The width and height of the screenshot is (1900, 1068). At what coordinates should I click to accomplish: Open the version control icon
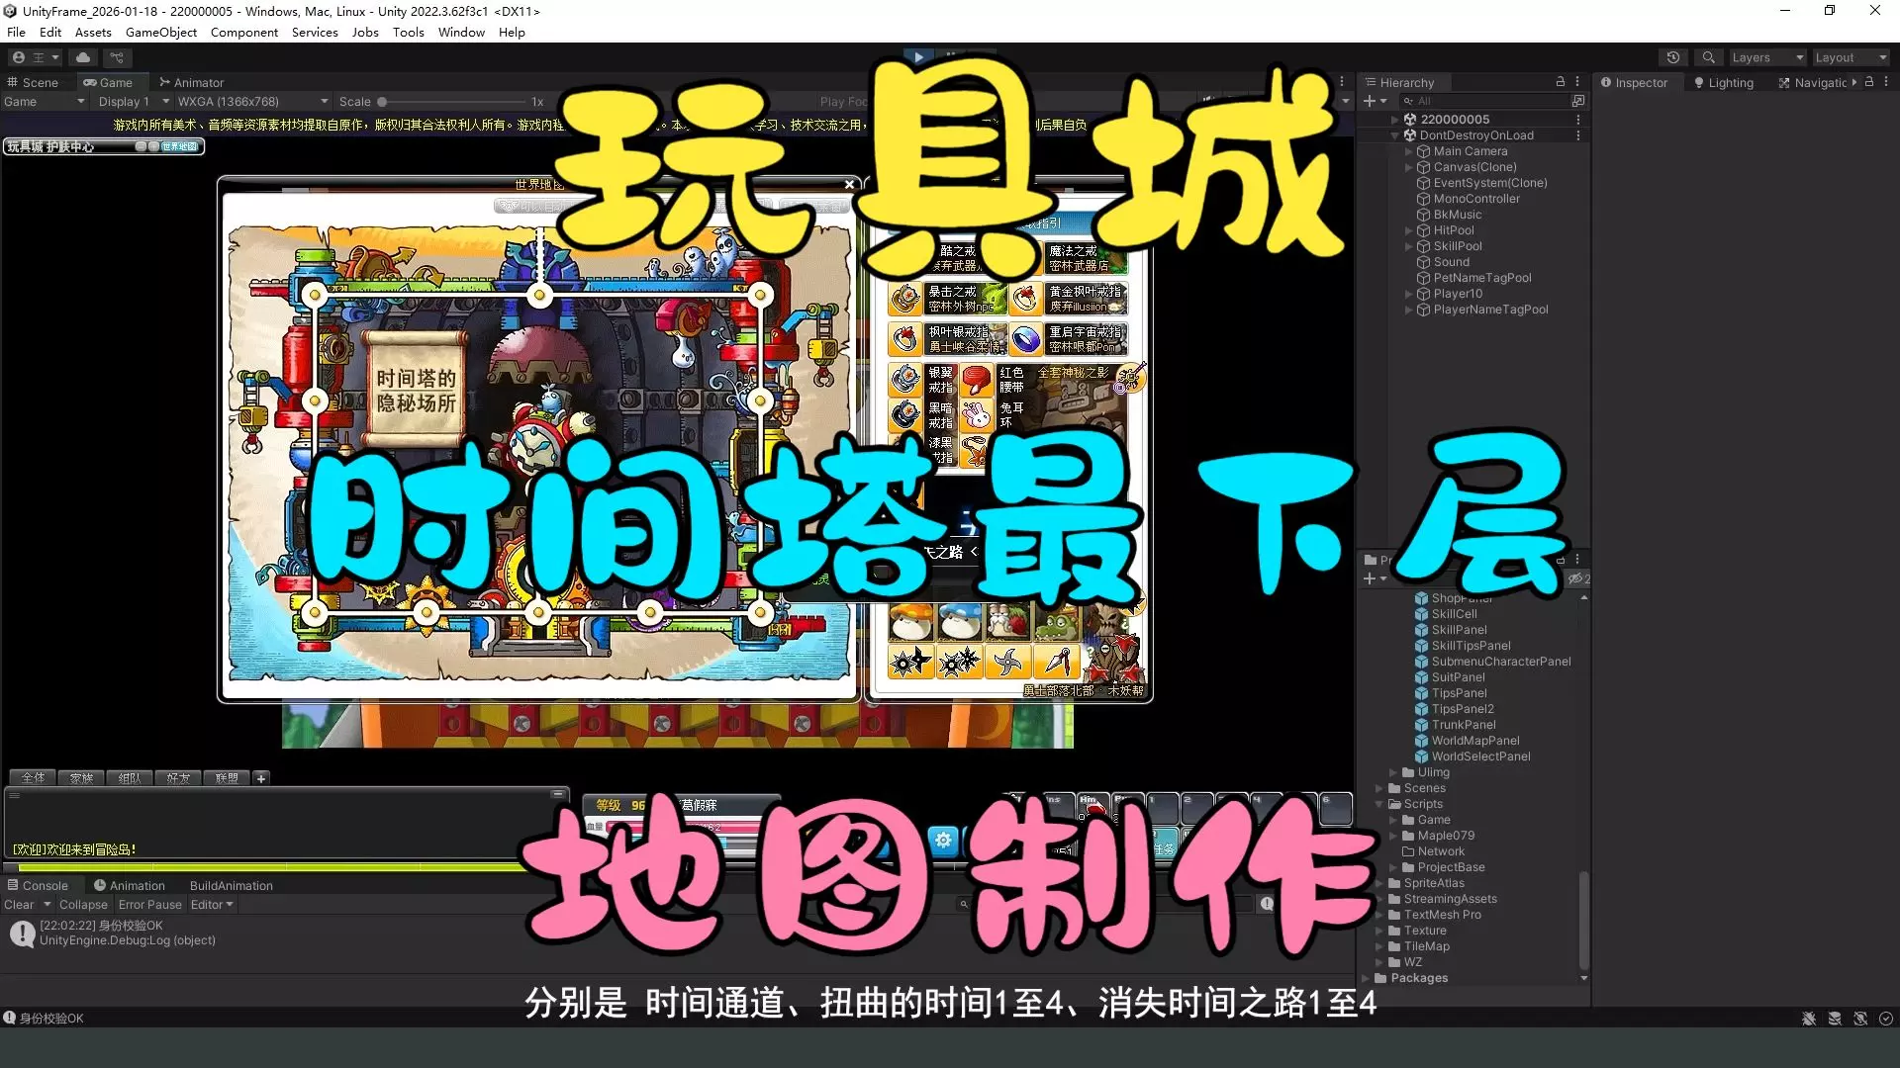tap(117, 57)
